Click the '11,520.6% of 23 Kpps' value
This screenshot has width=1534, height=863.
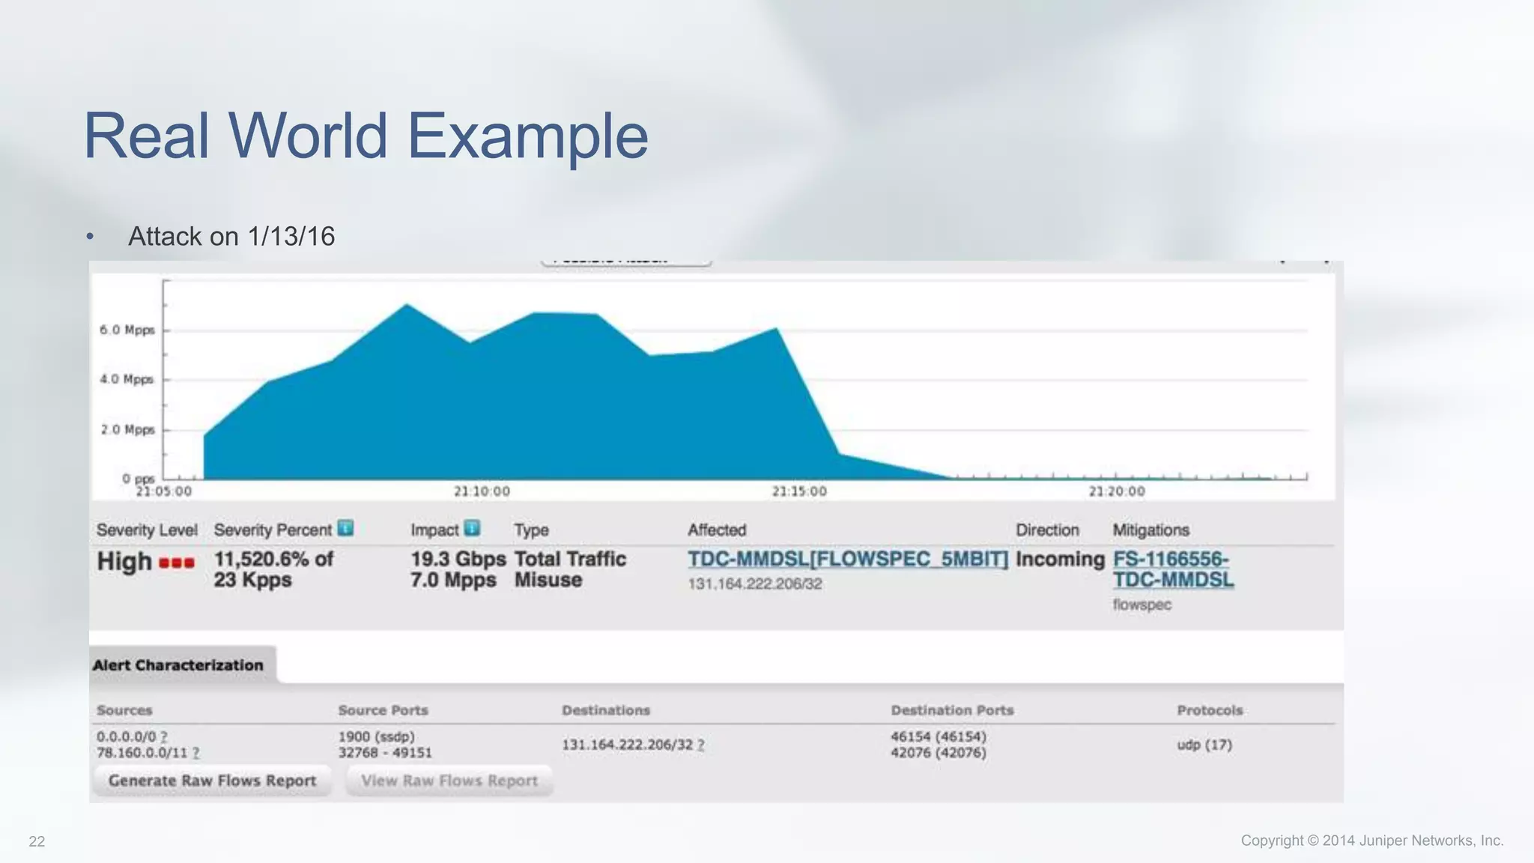[273, 569]
